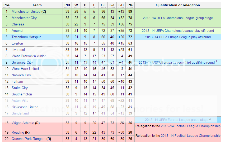The height and width of the screenshot is (145, 225).
Task: Click the Queens Park Rangers link
Action: tap(28, 139)
